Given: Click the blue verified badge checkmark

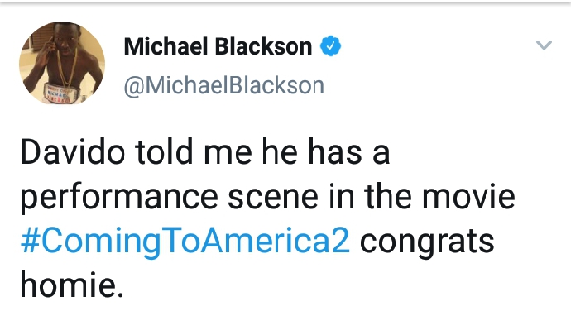Looking at the screenshot, I should 331,45.
